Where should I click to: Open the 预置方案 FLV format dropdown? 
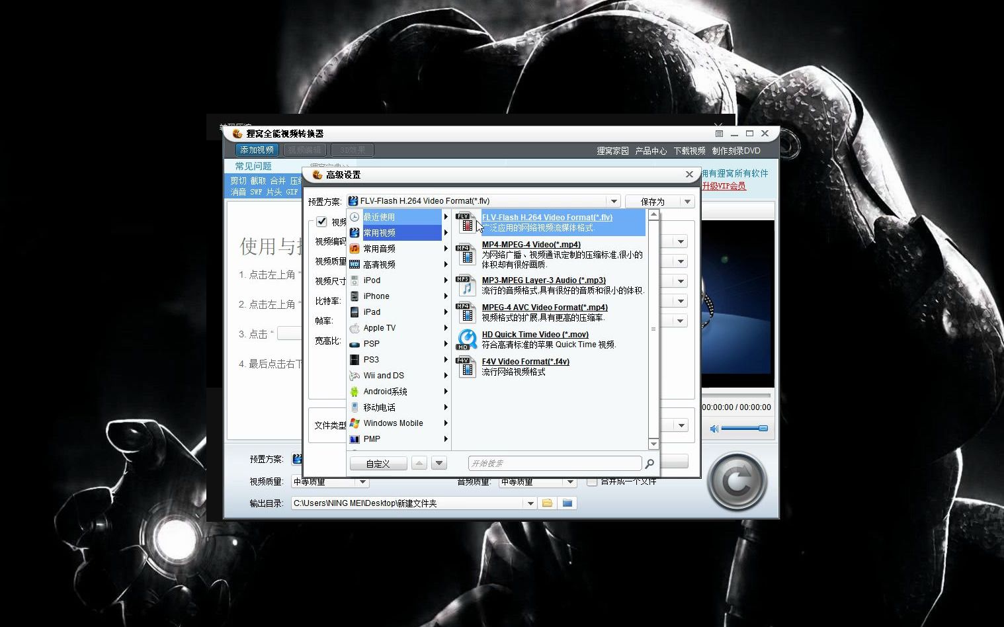click(x=614, y=201)
